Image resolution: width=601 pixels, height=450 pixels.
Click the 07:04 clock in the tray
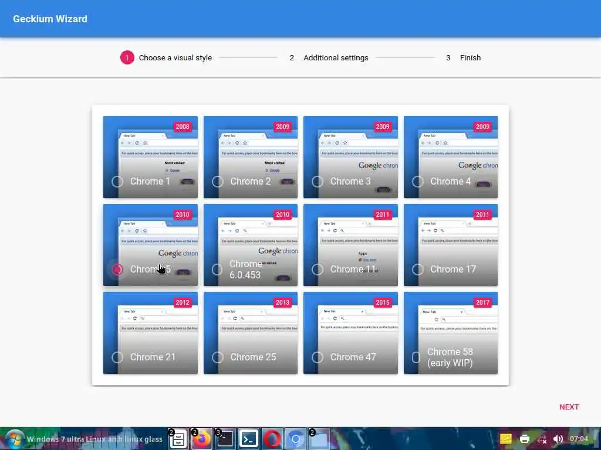tap(579, 439)
